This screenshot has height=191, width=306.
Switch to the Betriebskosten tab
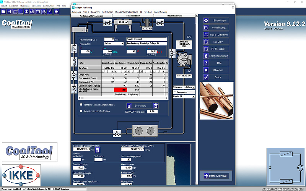coord(134,16)
